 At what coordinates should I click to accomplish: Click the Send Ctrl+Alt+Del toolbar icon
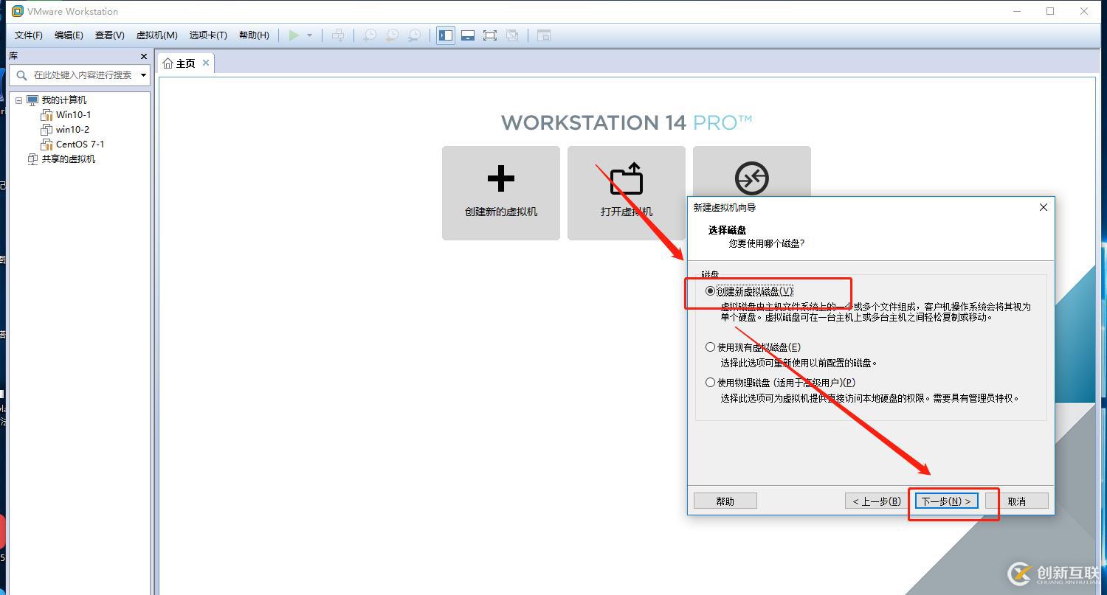[x=337, y=35]
